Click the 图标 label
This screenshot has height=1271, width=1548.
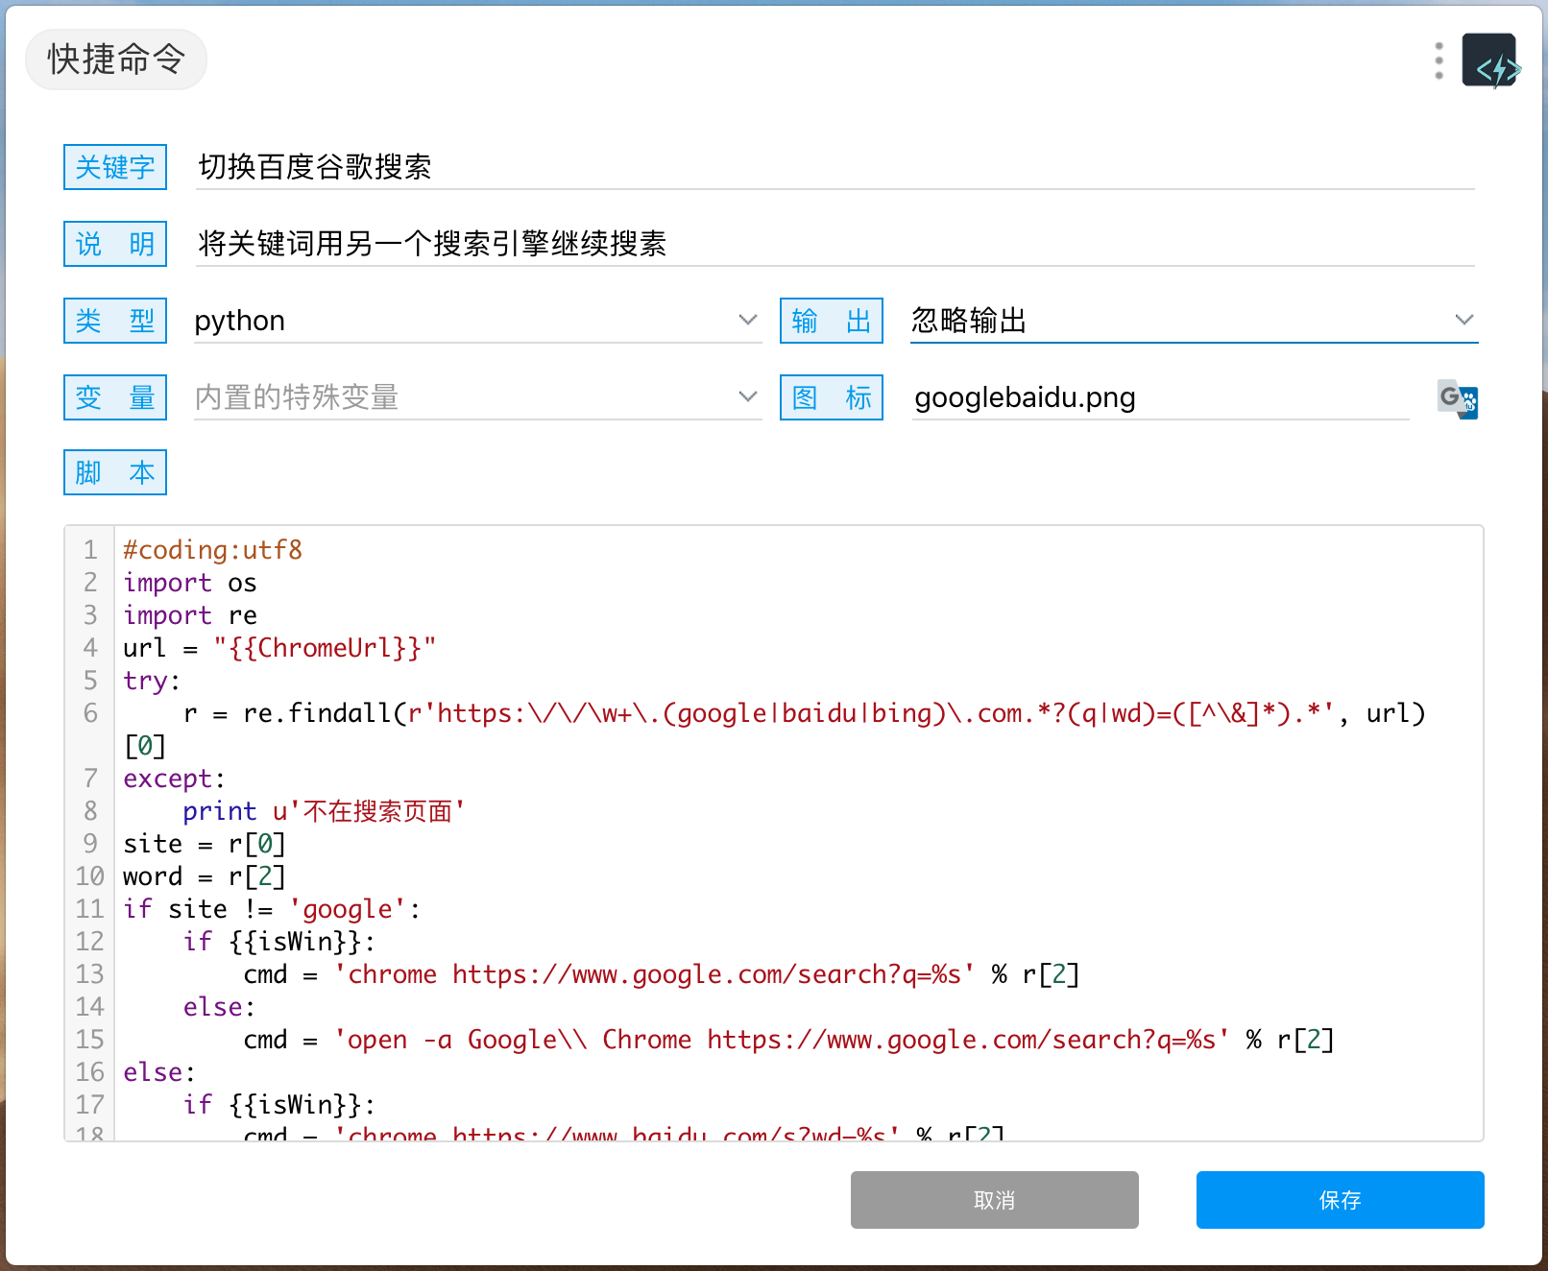[x=831, y=397]
